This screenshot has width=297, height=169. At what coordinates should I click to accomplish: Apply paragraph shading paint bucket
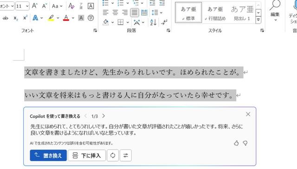click(x=106, y=22)
